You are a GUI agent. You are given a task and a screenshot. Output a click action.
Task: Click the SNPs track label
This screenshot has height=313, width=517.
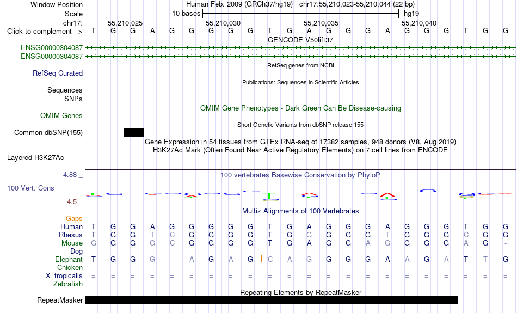point(73,99)
